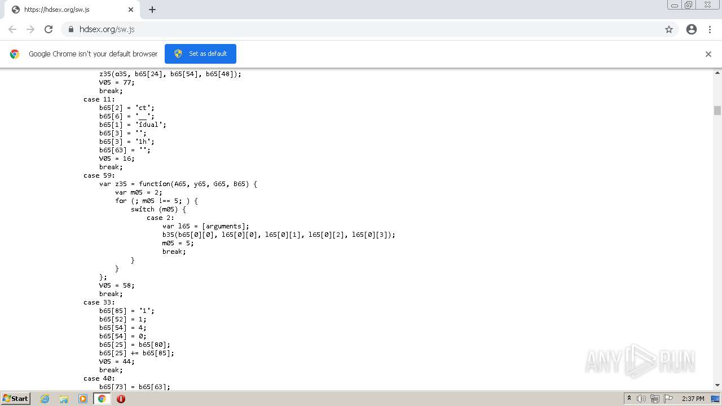This screenshot has width=722, height=406.
Task: Click the 'V05 = 58;' line
Action: click(x=117, y=285)
